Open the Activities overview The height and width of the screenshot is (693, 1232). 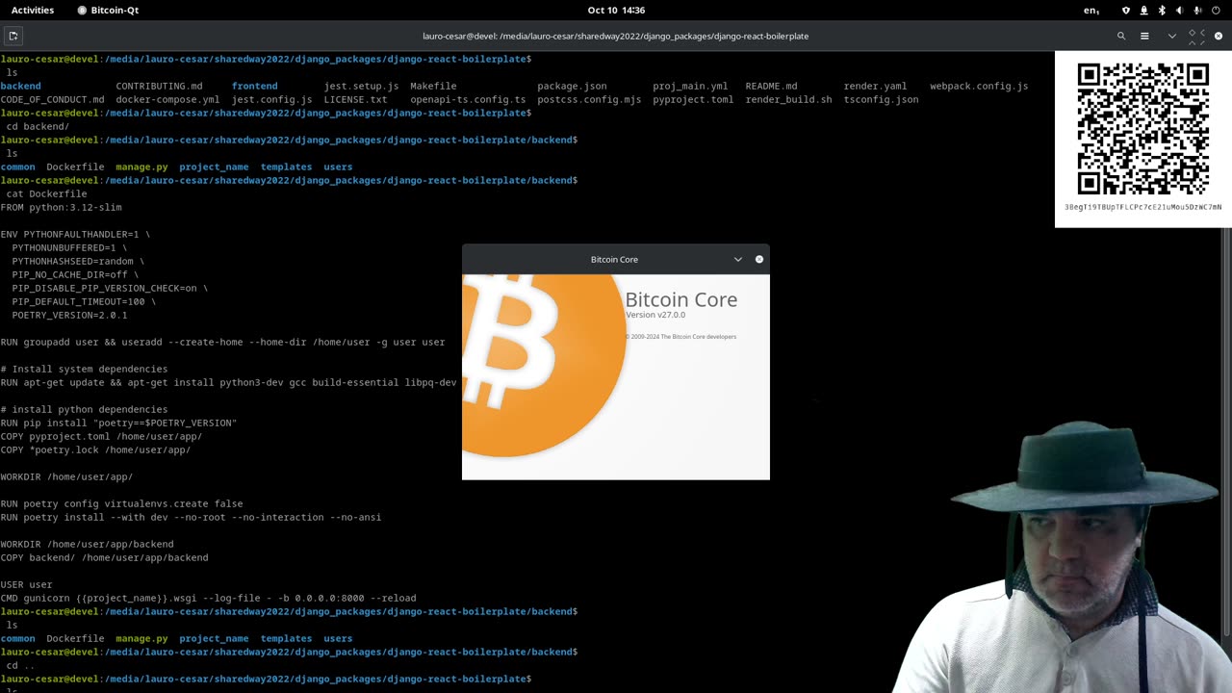pyautogui.click(x=33, y=10)
